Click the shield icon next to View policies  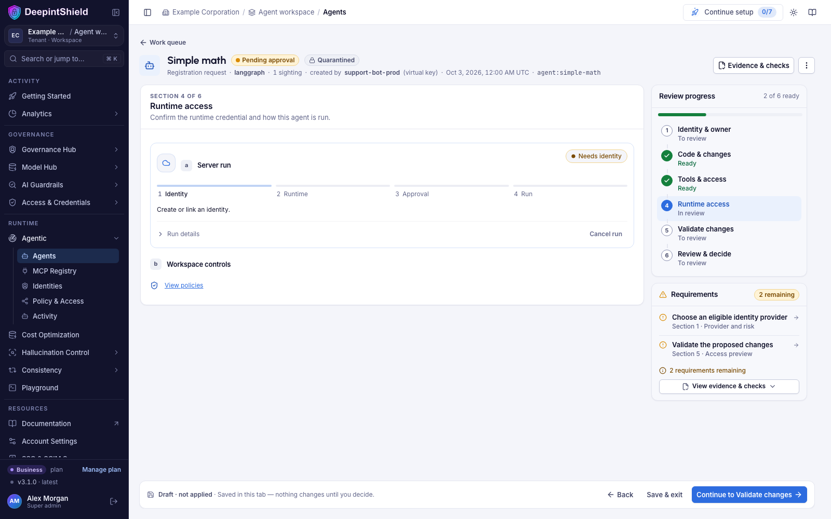coord(154,285)
